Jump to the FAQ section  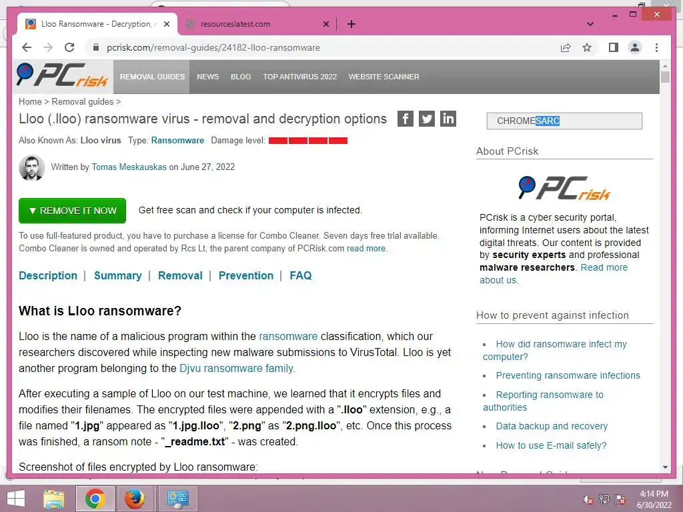[301, 275]
